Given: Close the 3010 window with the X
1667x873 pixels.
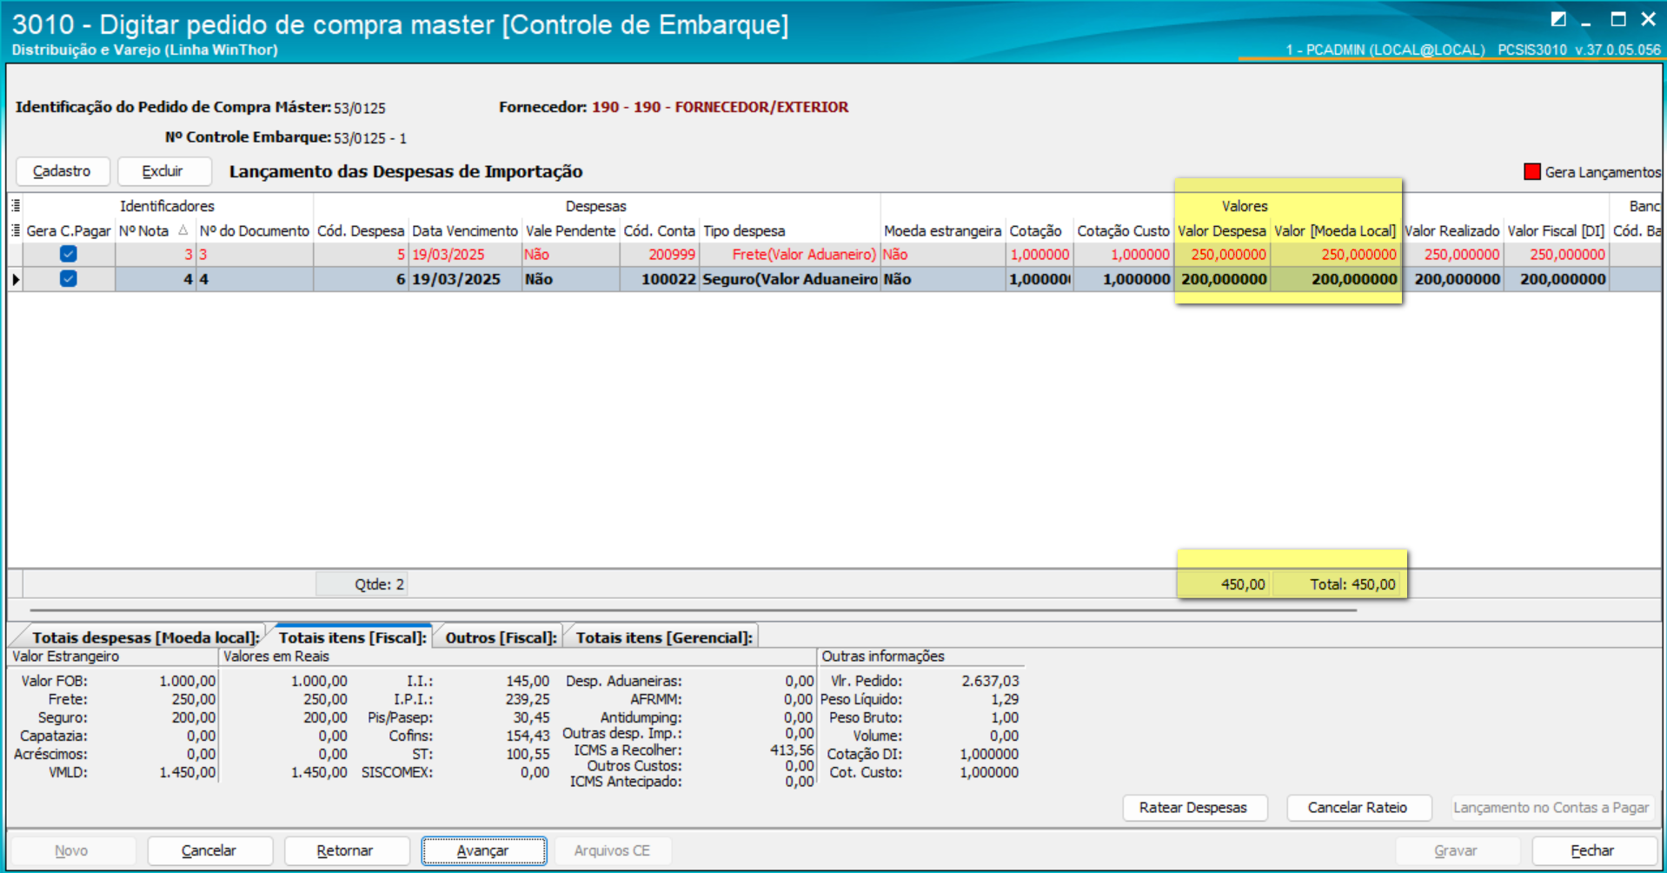Looking at the screenshot, I should pyautogui.click(x=1648, y=19).
